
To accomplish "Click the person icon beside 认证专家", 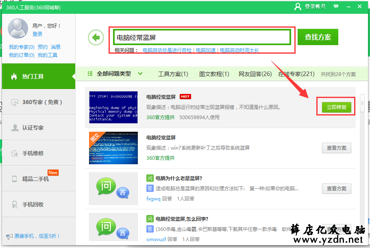I will pyautogui.click(x=15, y=128).
